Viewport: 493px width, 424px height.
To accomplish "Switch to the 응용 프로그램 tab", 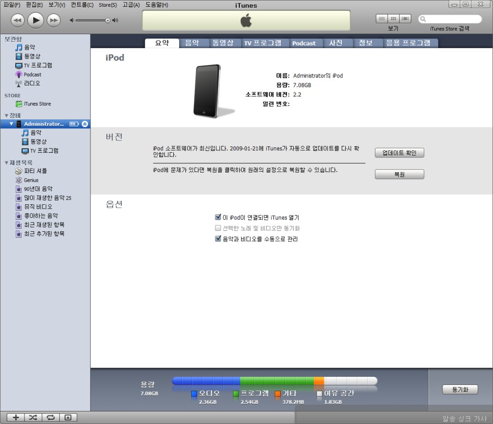I will point(408,43).
